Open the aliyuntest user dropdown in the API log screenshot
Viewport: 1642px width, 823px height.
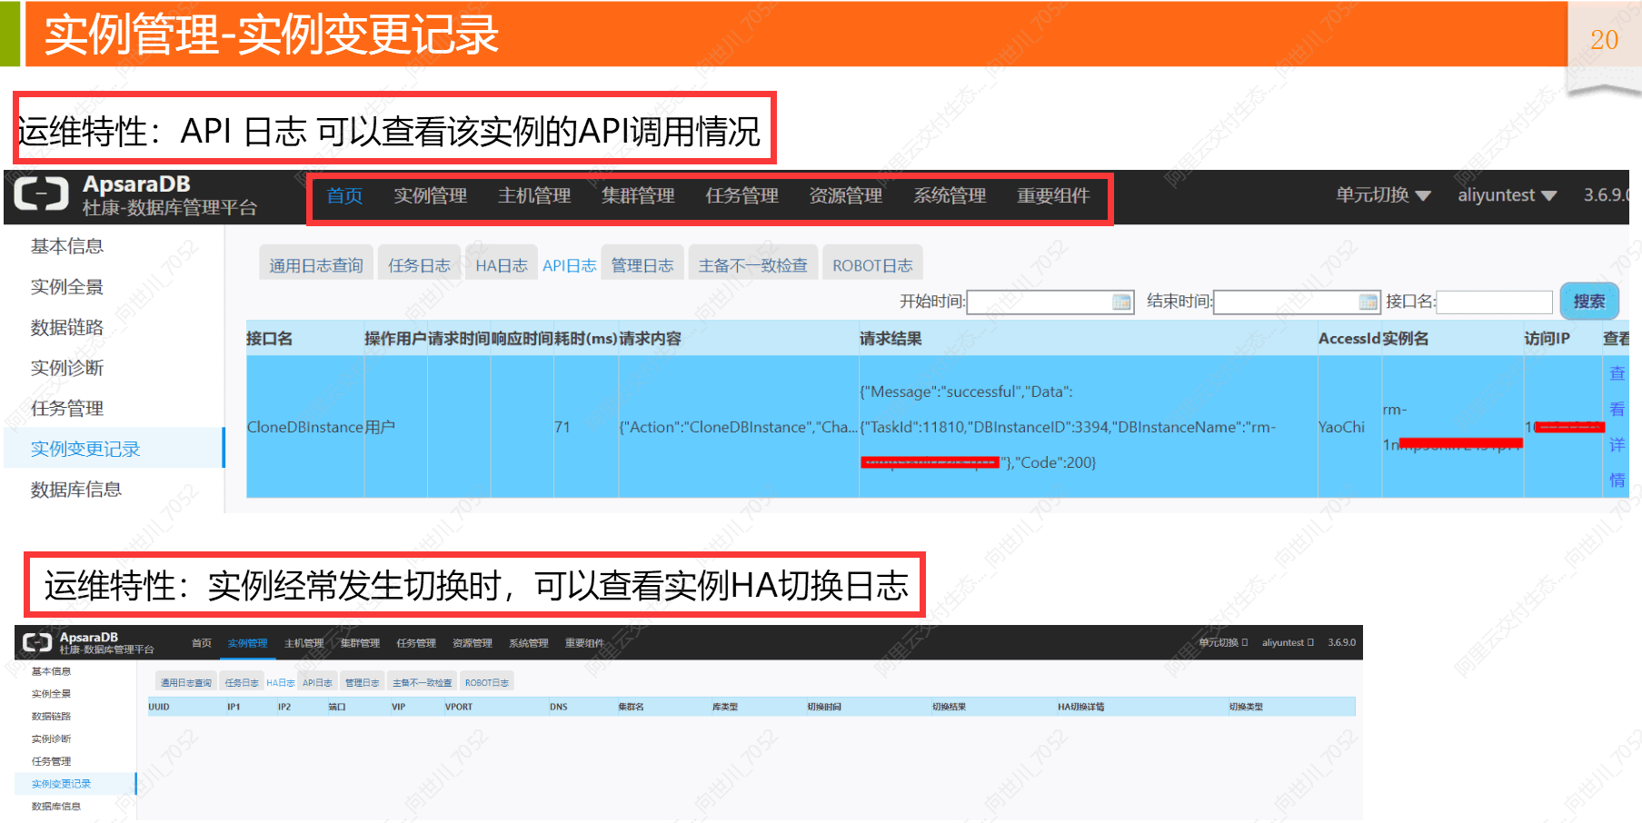(1507, 195)
